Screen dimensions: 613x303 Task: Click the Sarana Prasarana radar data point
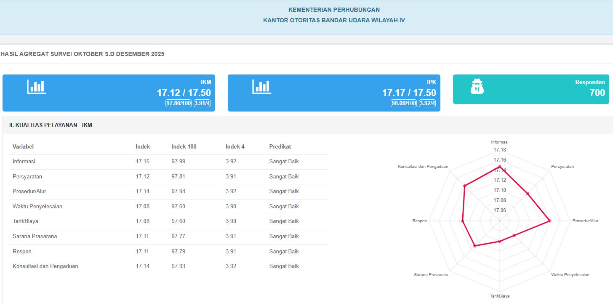[x=475, y=246]
